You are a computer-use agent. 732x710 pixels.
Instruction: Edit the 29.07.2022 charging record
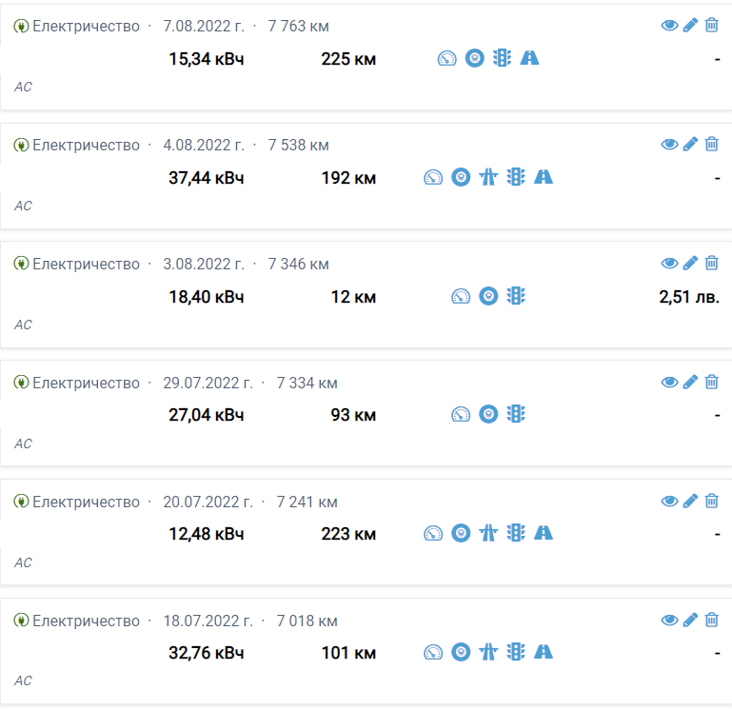click(x=691, y=383)
